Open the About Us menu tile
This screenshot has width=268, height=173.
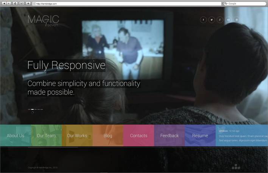[16, 135]
